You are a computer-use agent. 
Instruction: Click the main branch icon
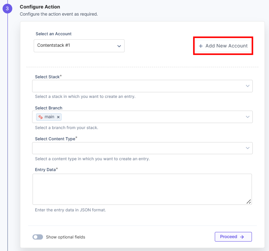(x=41, y=117)
